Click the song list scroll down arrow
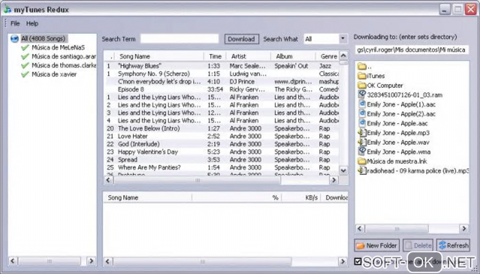Image resolution: width=480 pixels, height=274 pixels. tap(344, 171)
